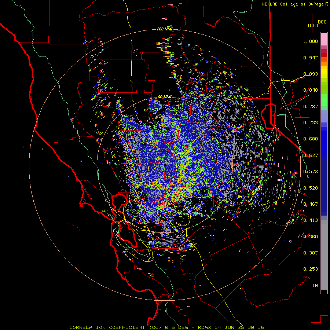Screen dimensions: 330x330
Task: Click the 0.520 legend value
Action: click(x=311, y=188)
